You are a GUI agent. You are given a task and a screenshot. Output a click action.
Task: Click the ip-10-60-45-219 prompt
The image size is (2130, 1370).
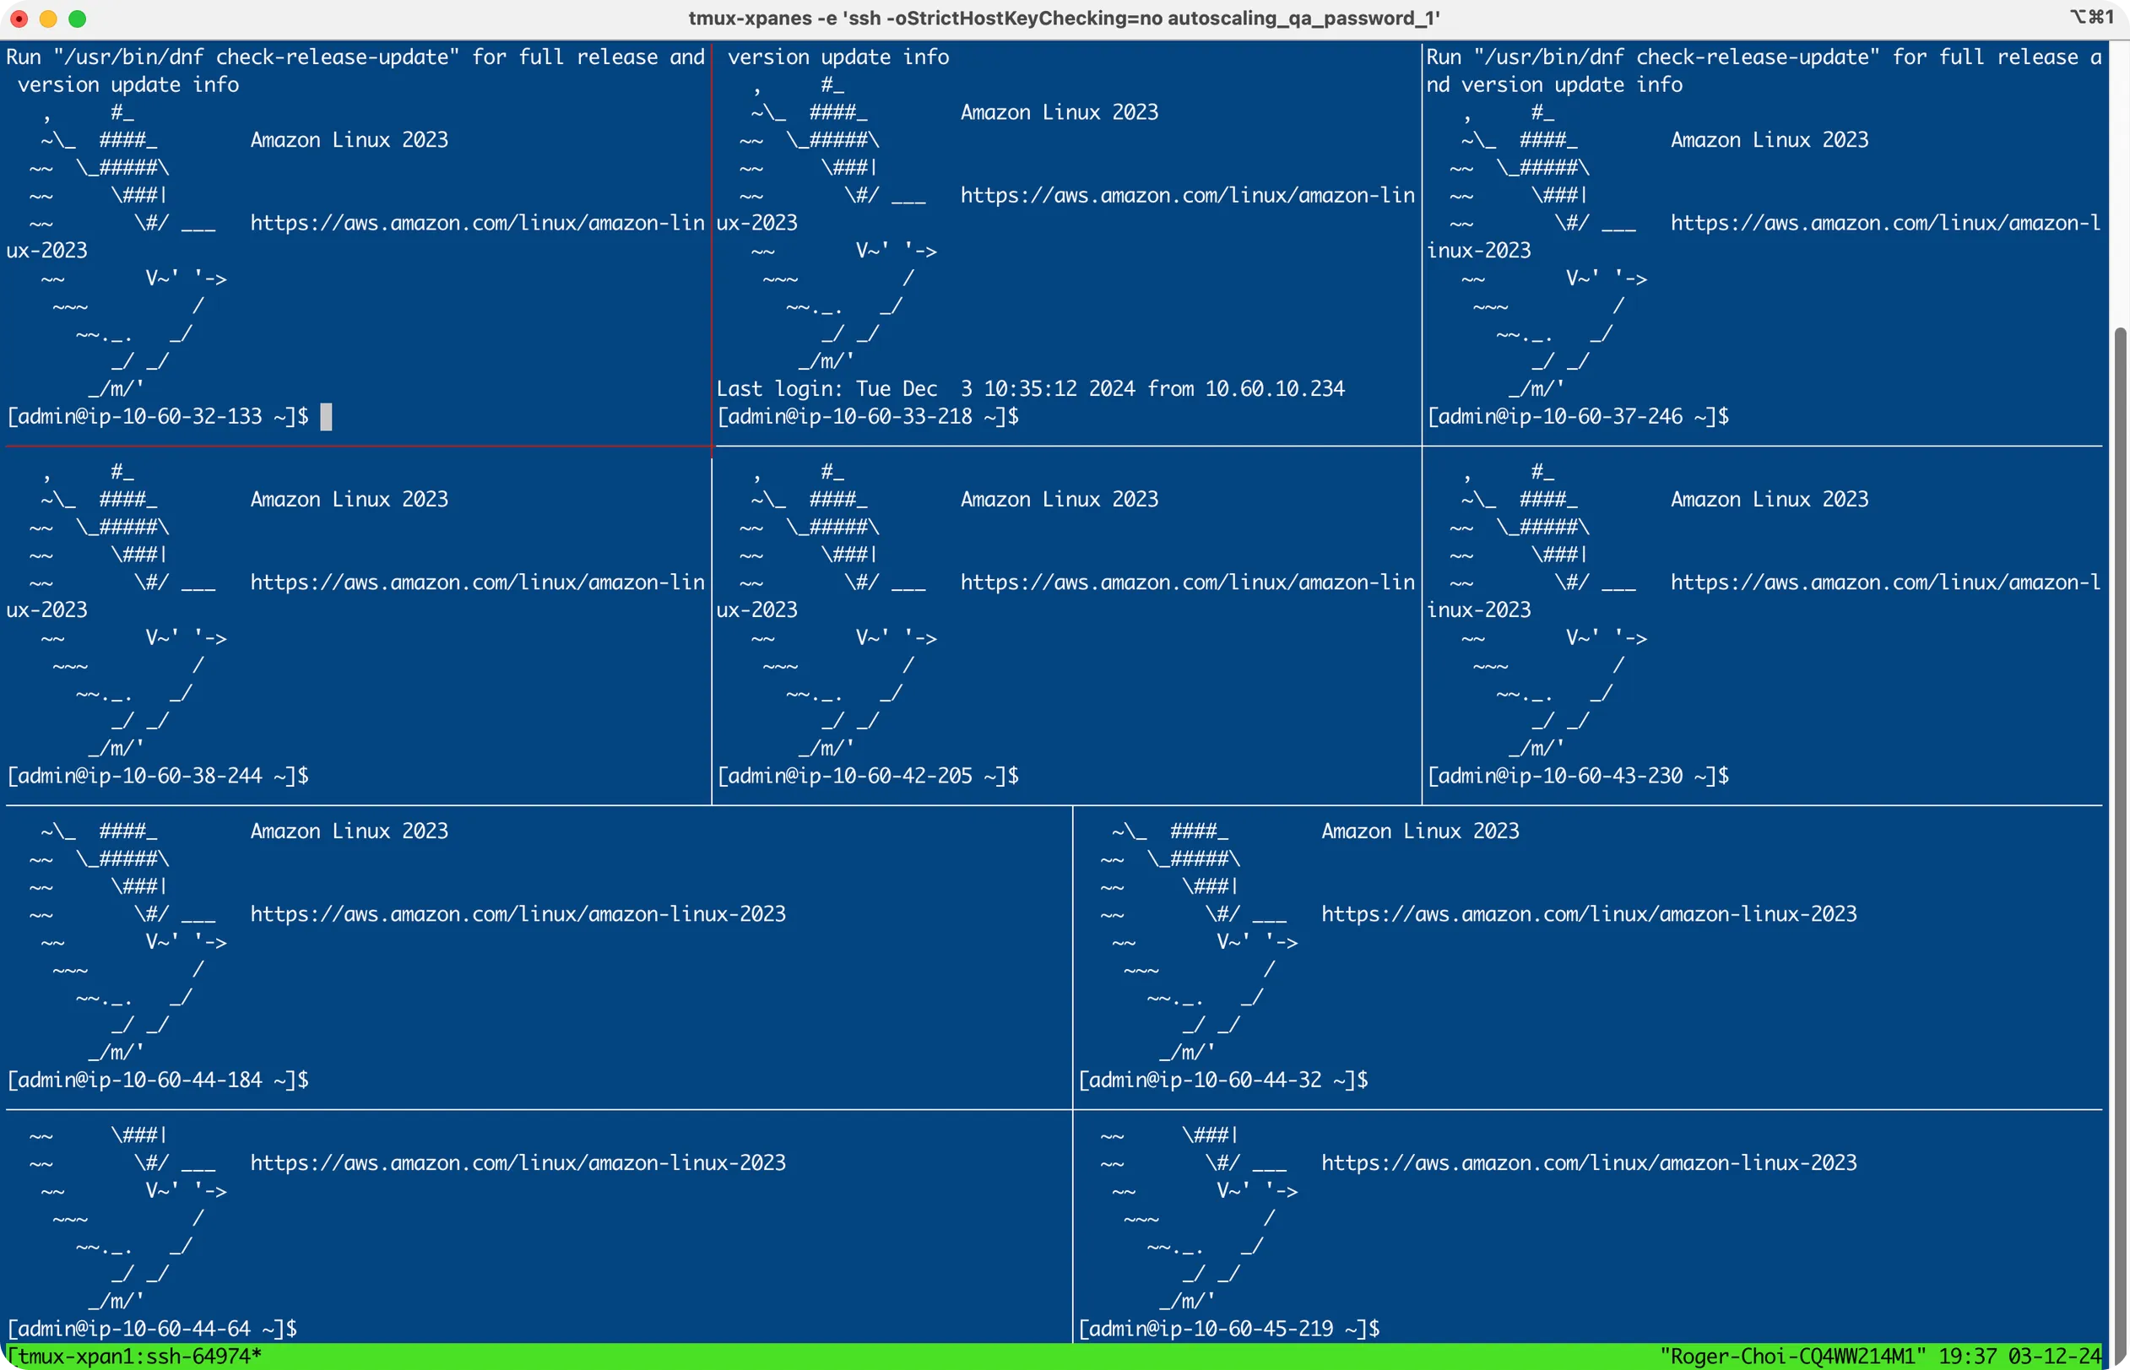point(1228,1328)
